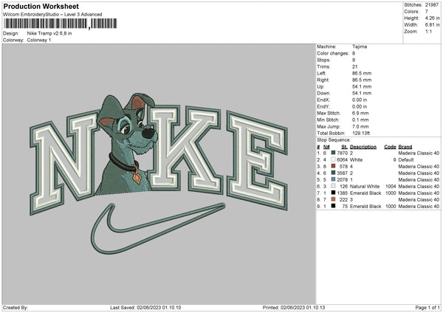443x313 pixels.
Task: Click the Left label
Action: (321, 73)
